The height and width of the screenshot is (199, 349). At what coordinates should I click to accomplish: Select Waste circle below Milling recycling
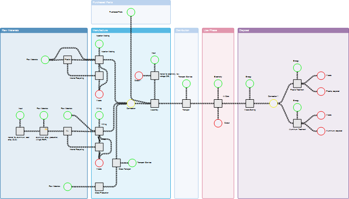click(x=99, y=163)
